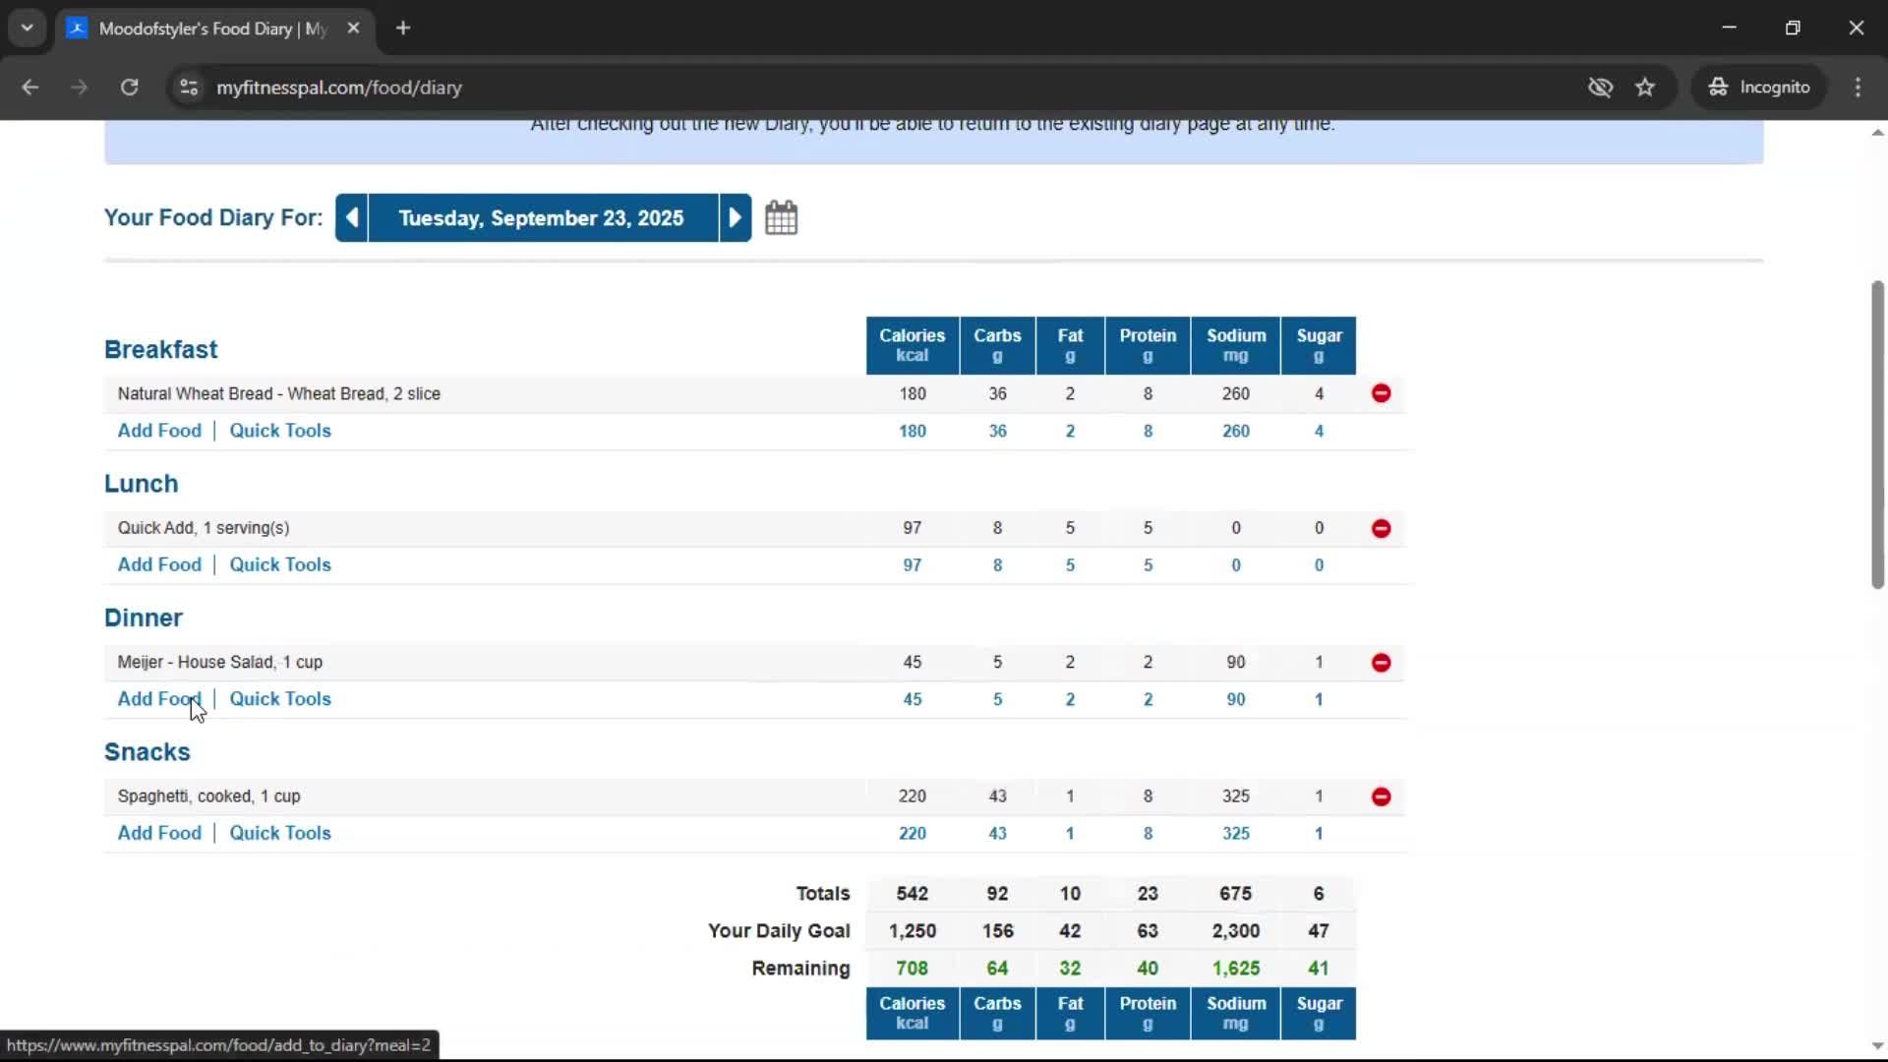Screen dimensions: 1888x1062
Task: Click the Tuesday, September 23, 2025 date label
Action: (x=542, y=217)
